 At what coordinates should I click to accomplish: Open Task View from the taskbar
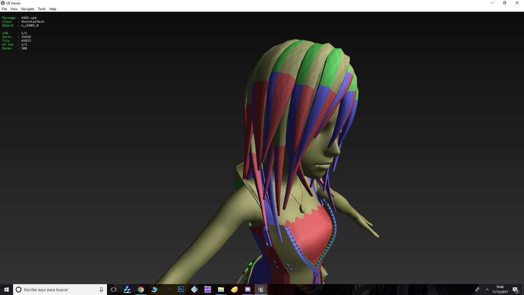[114, 289]
